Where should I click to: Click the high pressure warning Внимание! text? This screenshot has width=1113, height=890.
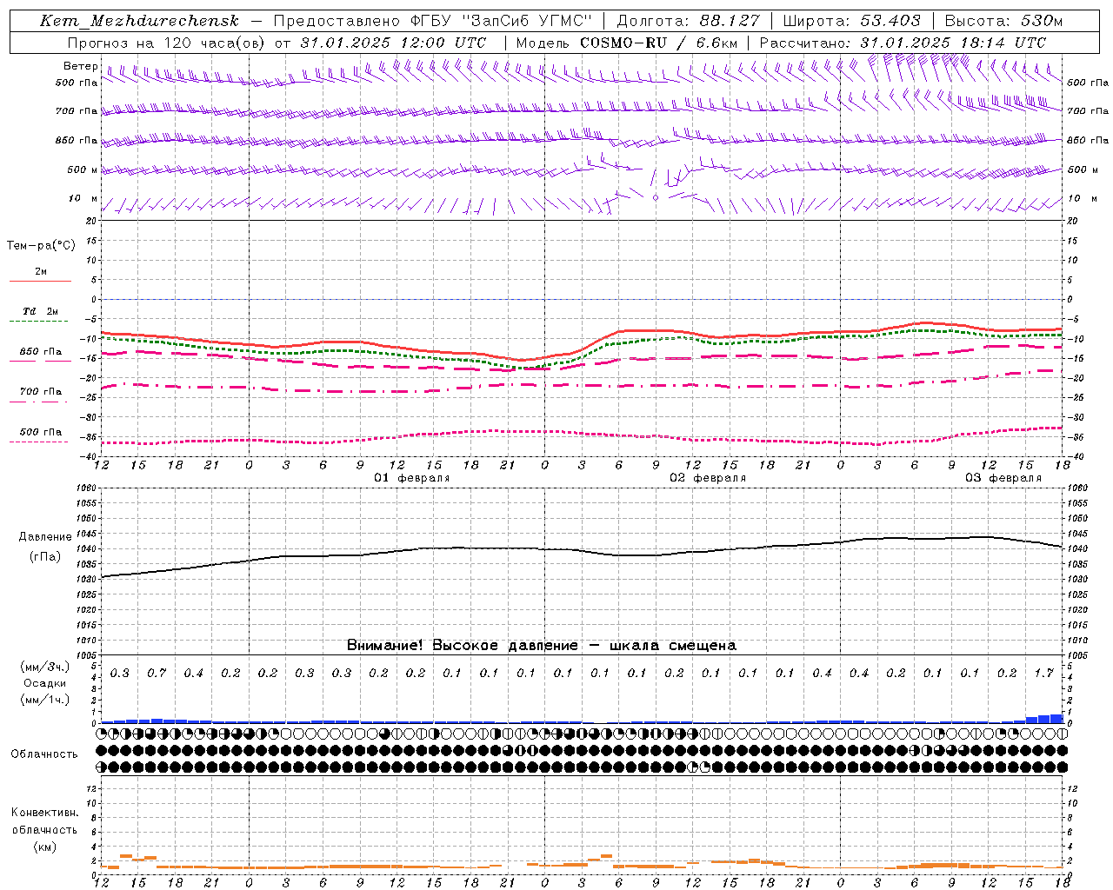tap(541, 646)
